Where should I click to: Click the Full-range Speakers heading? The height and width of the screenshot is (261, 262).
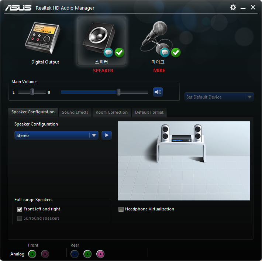[34, 200]
